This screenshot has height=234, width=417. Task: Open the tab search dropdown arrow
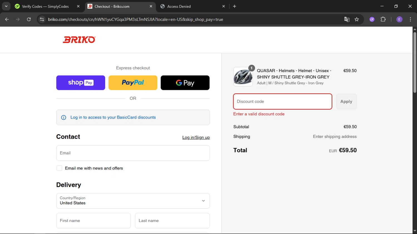[x=6, y=6]
